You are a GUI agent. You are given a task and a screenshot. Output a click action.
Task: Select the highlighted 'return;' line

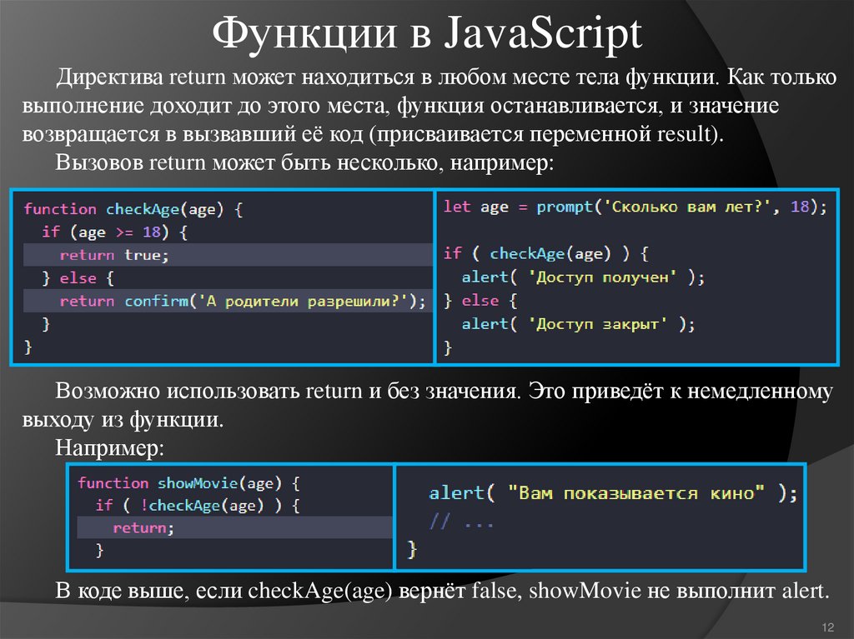click(x=234, y=527)
